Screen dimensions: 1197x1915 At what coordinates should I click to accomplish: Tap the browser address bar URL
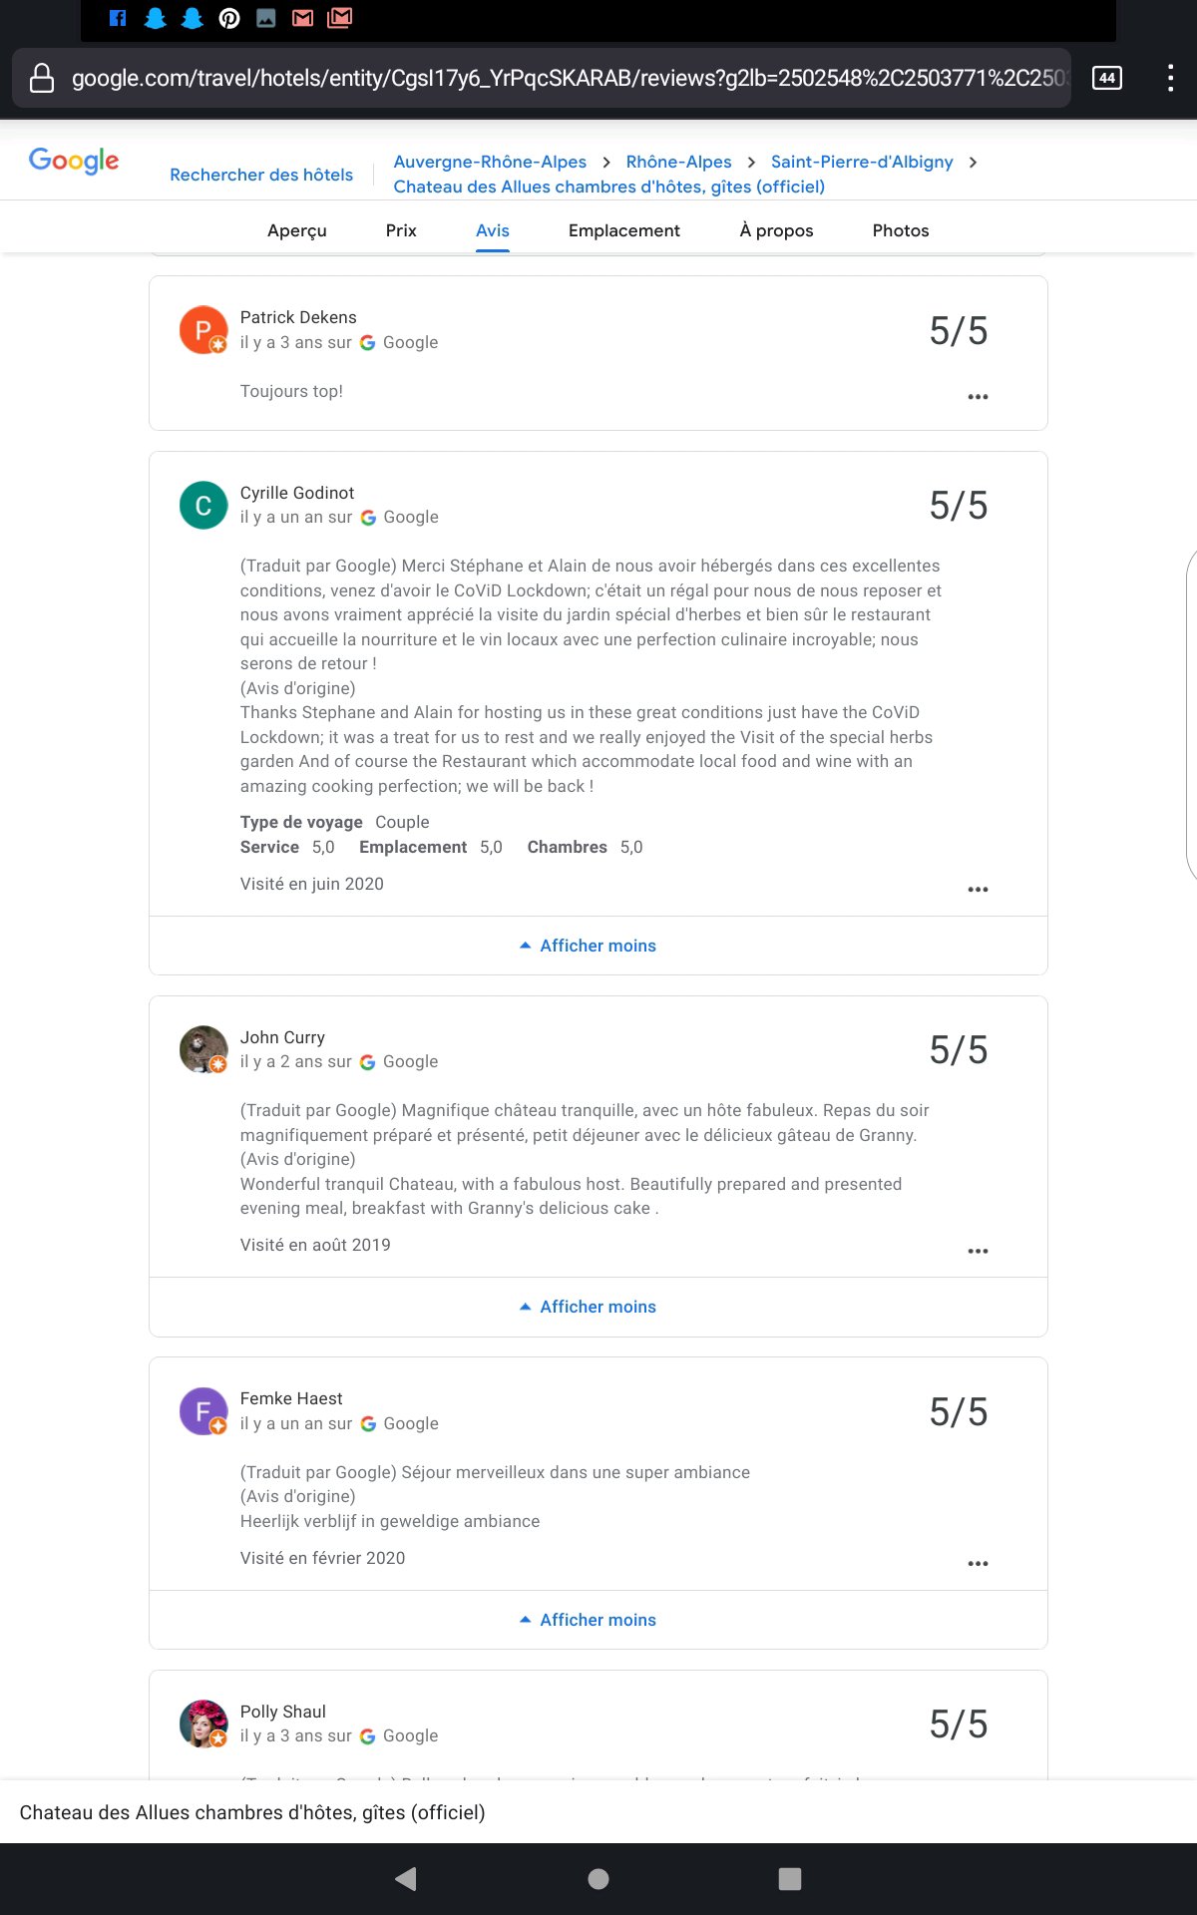(559, 78)
